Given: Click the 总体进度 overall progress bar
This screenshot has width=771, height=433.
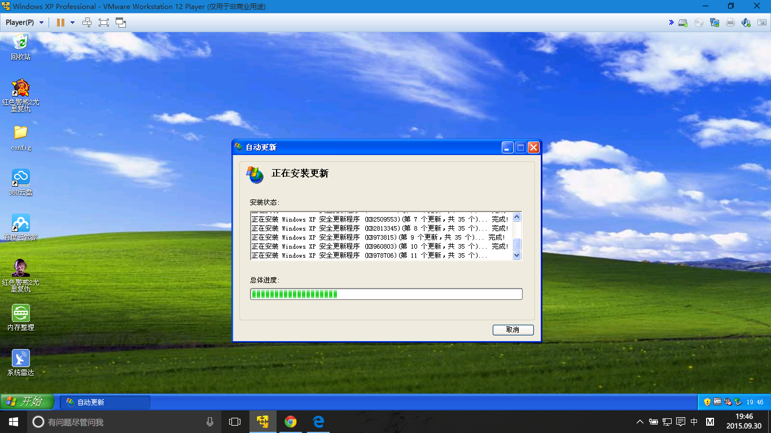Looking at the screenshot, I should 386,294.
